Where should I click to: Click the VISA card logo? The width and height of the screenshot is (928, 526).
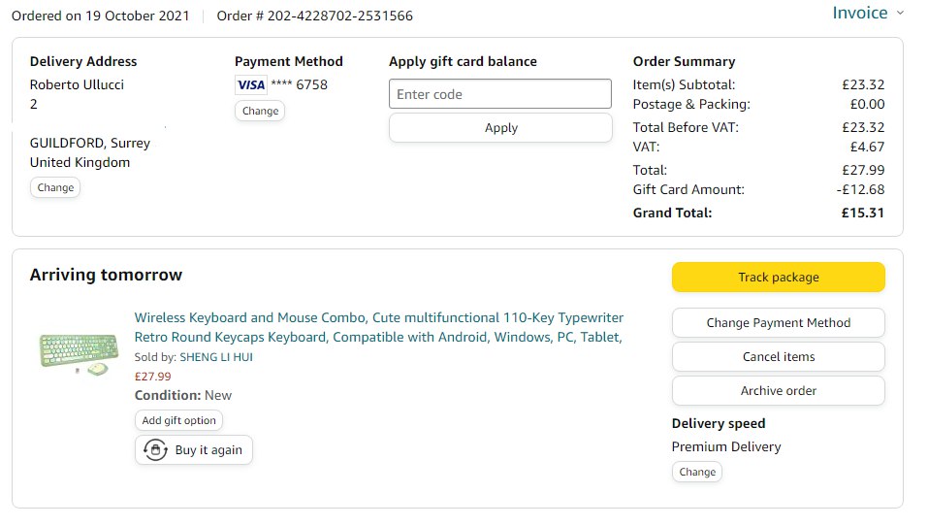[251, 84]
